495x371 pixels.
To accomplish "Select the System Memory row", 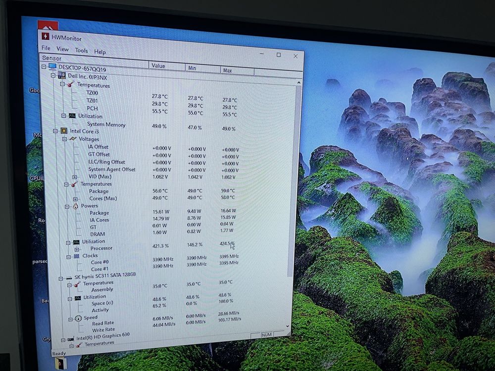I will click(106, 124).
